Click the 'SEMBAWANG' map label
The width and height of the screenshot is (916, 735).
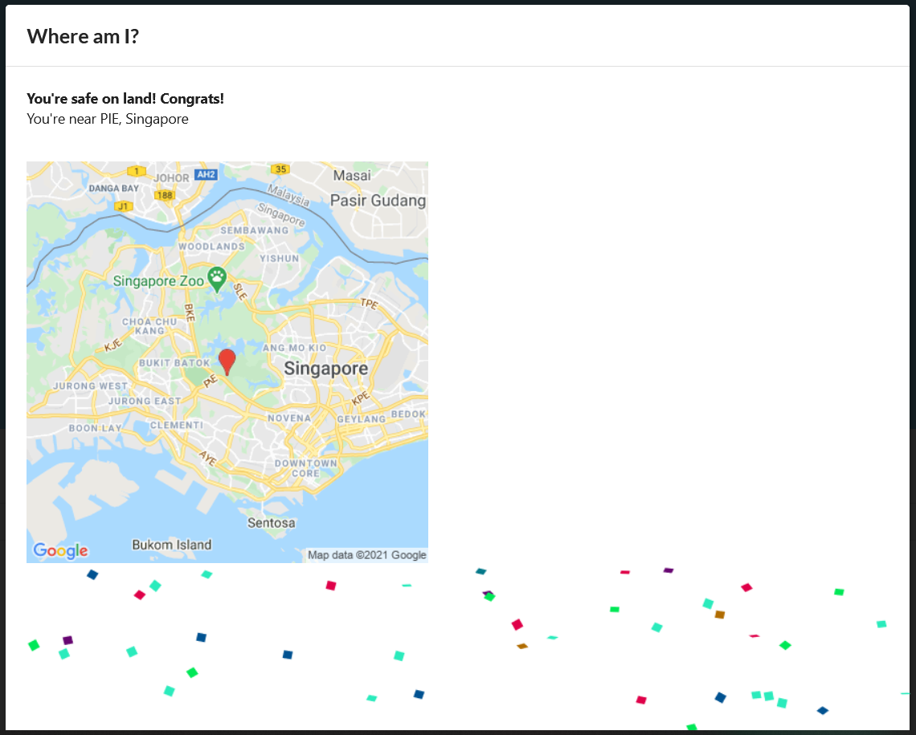pyautogui.click(x=254, y=231)
